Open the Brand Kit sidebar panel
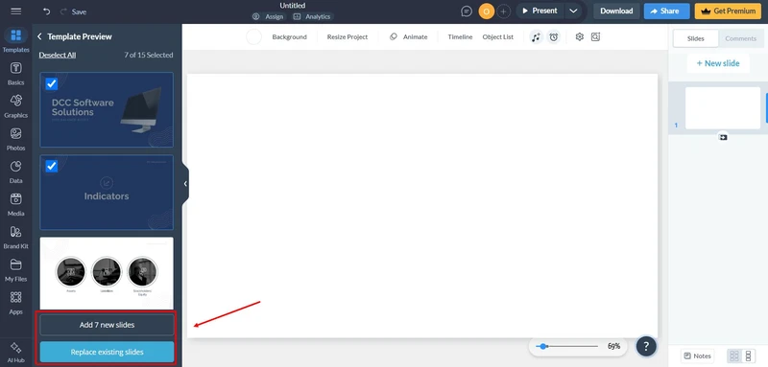The image size is (768, 367). click(x=15, y=238)
